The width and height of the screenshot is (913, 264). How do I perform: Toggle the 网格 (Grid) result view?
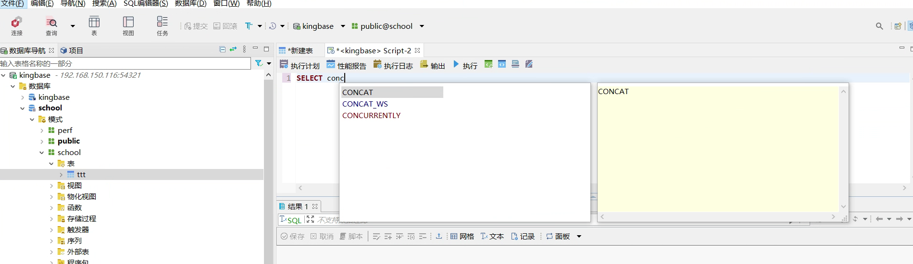tap(462, 236)
